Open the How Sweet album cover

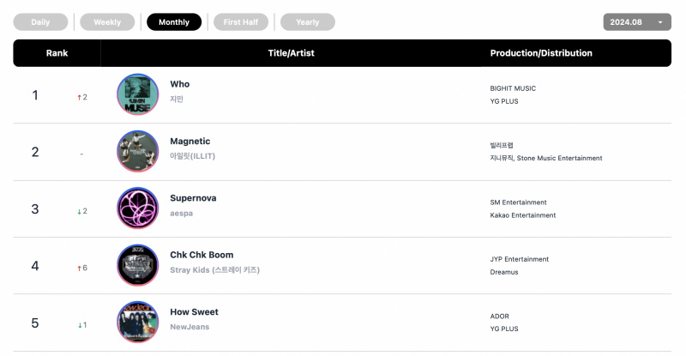click(138, 322)
